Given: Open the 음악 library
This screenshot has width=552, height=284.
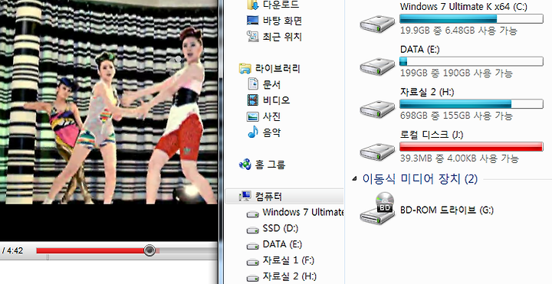Looking at the screenshot, I should coord(271,132).
